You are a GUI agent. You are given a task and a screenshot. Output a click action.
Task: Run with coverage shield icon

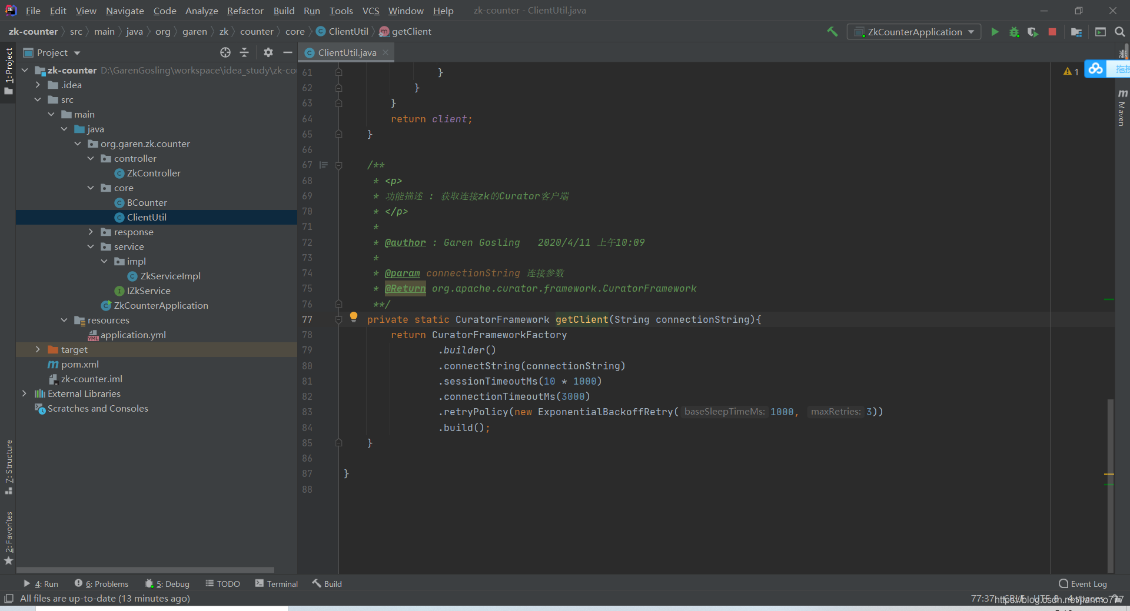coord(1033,32)
